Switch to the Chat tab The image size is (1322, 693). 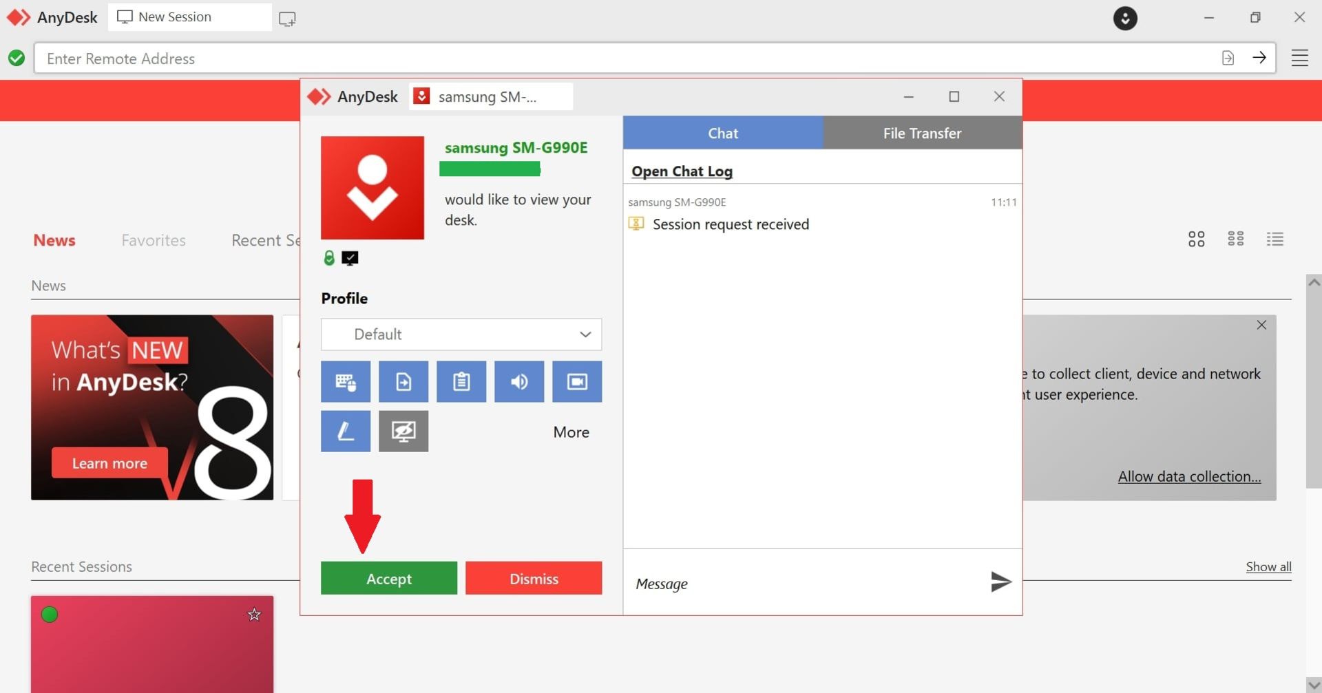coord(723,133)
